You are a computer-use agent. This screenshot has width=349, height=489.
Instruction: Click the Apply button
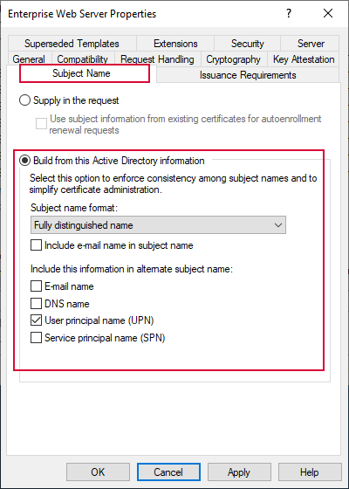point(239,472)
